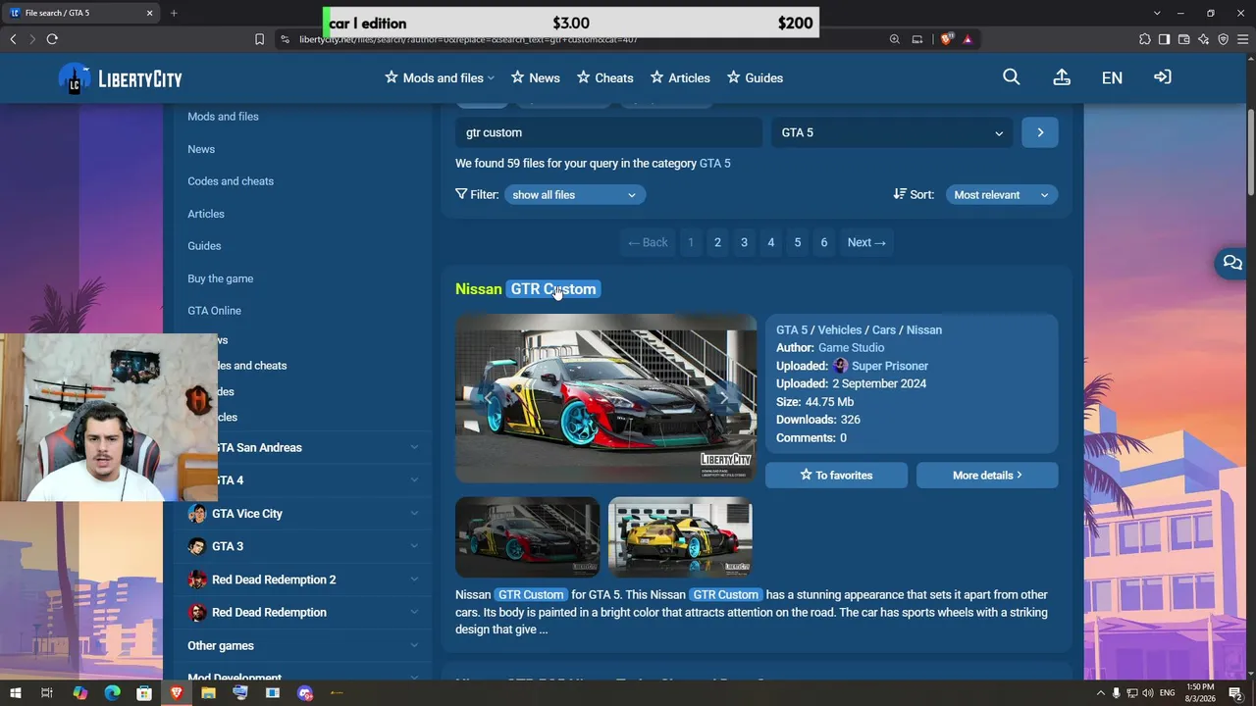Switch language with EN selector
The height and width of the screenshot is (706, 1256).
pos(1112,77)
